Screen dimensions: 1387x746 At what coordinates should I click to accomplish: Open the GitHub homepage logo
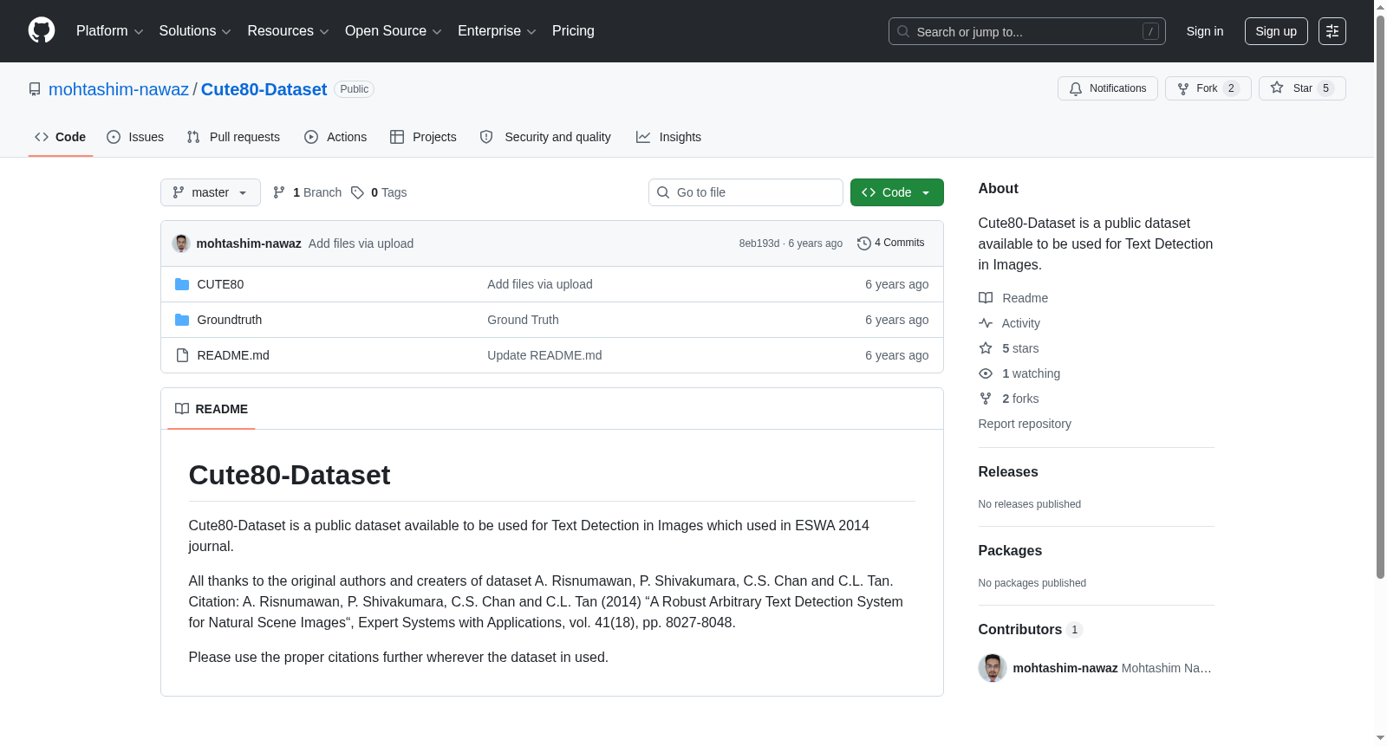[x=42, y=31]
